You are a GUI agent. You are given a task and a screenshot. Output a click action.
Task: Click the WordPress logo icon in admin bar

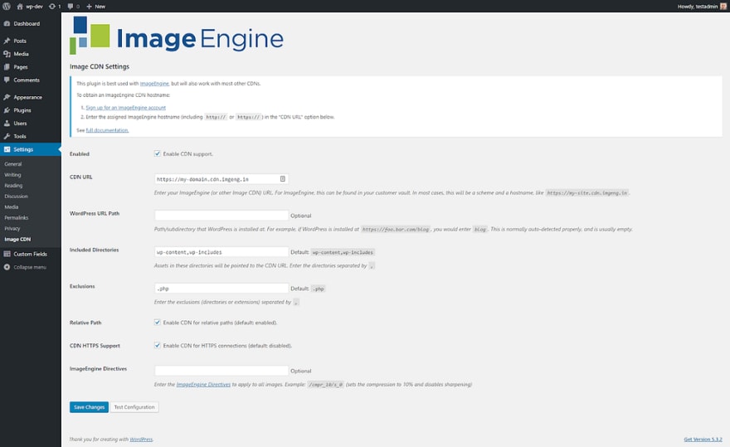(7, 6)
